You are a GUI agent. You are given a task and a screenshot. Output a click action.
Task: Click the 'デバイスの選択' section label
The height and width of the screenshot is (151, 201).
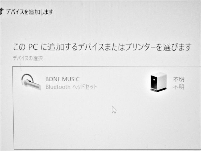pyautogui.click(x=28, y=58)
